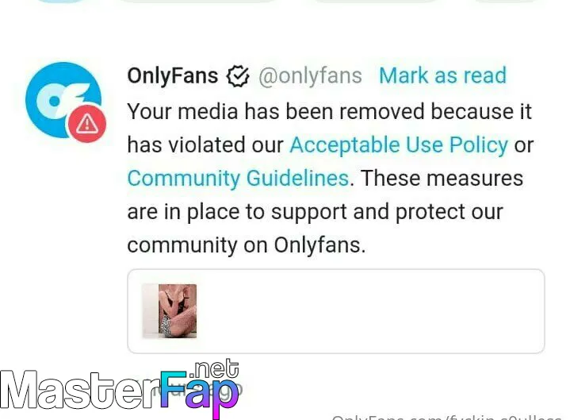Open the OnlyFans sender profile avatar
570x420 pixels.
(x=63, y=100)
